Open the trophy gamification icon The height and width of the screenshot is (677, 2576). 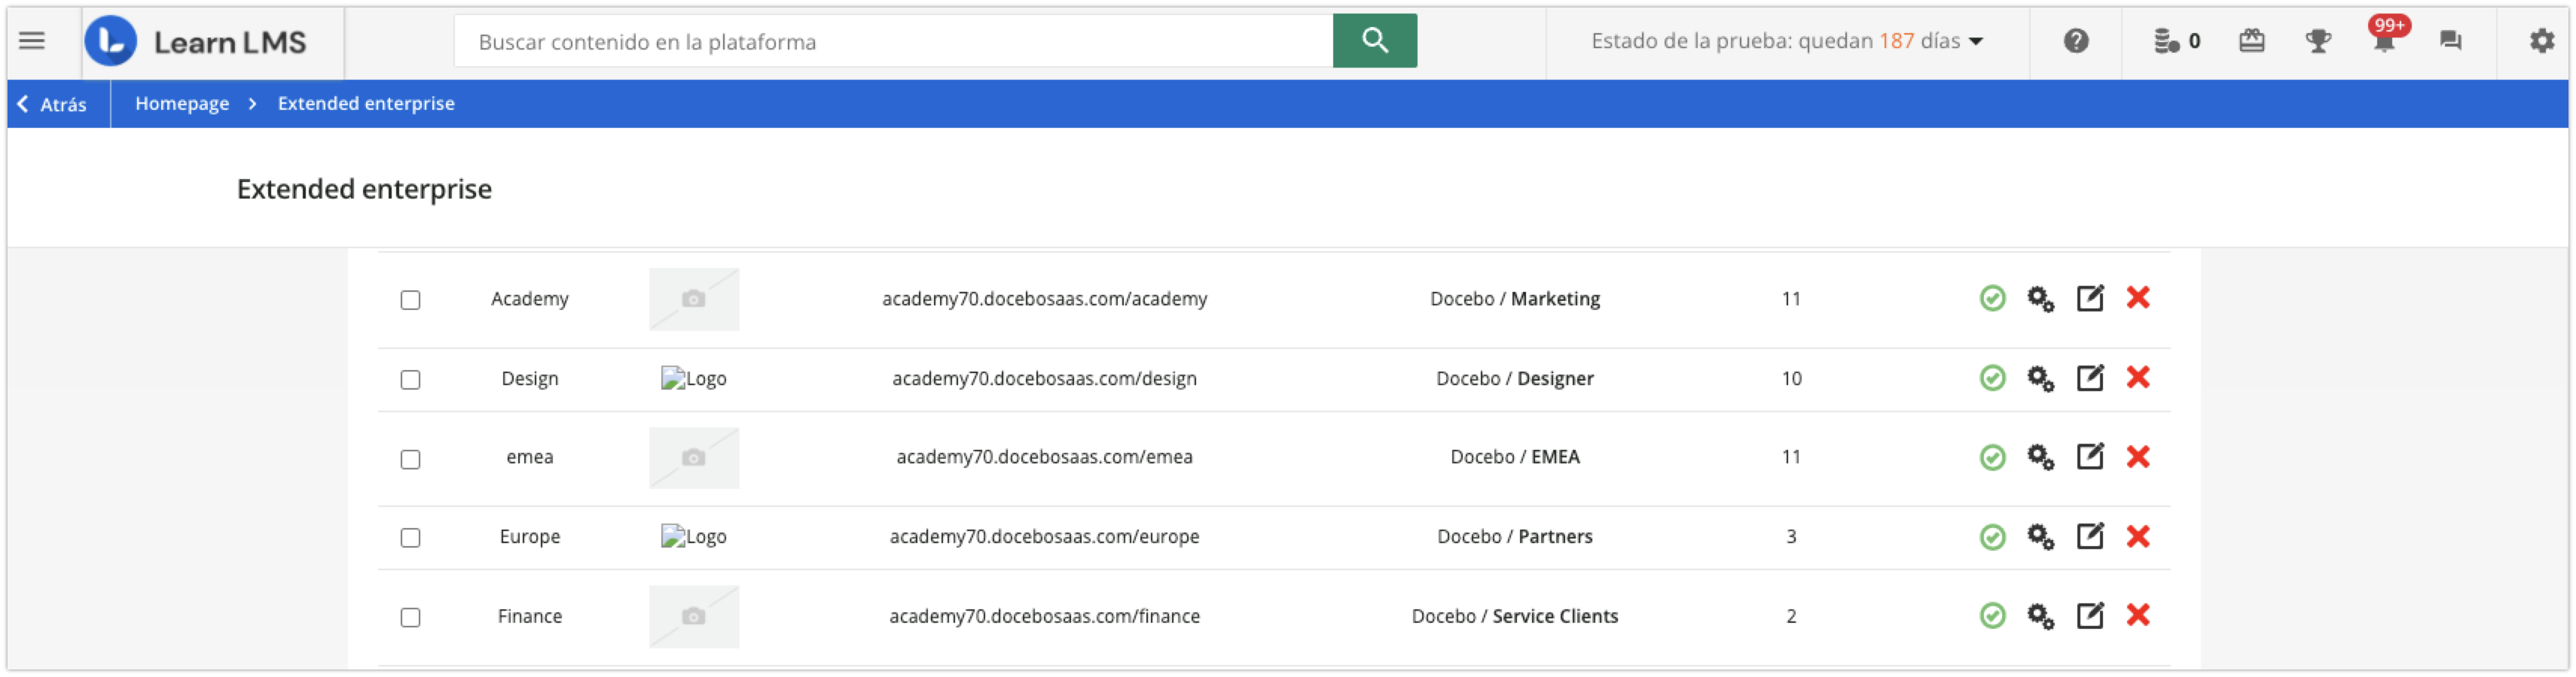point(2318,41)
